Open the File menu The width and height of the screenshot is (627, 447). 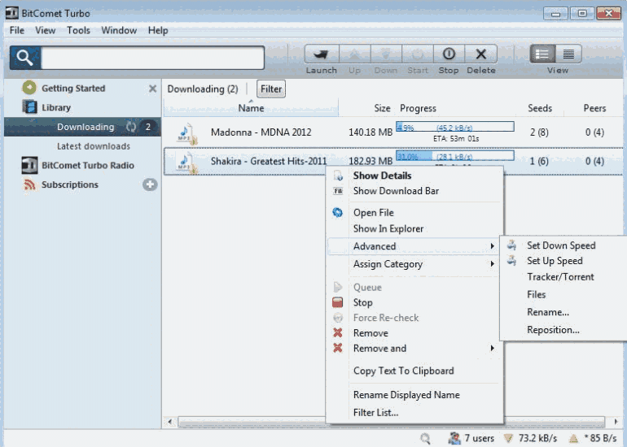17,30
